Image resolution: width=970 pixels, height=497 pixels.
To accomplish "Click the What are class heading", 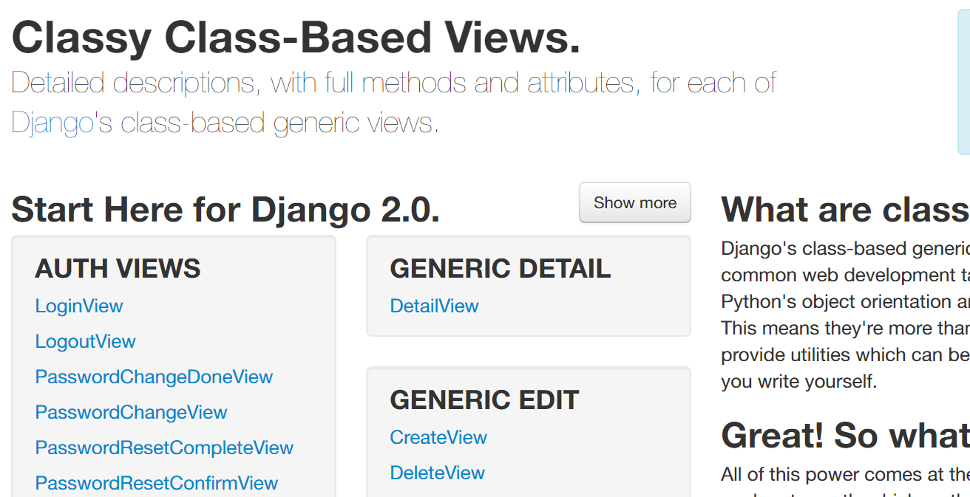I will (845, 210).
